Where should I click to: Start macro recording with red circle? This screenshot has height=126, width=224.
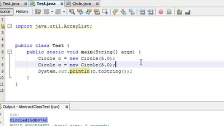tap(161, 12)
